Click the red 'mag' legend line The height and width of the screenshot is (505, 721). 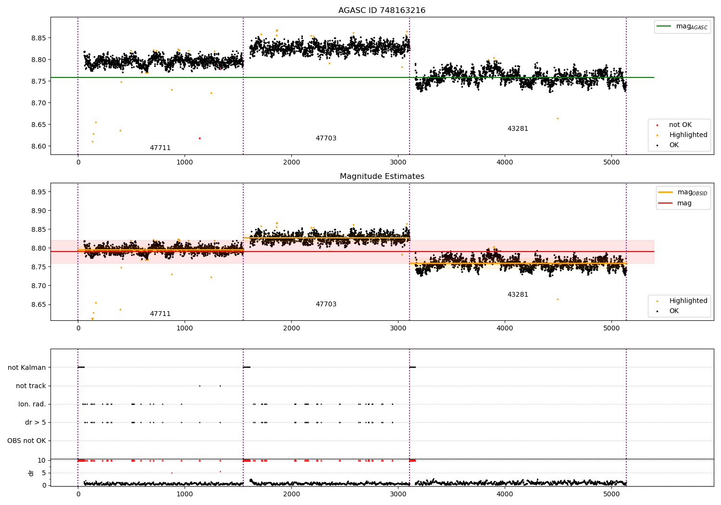tap(665, 203)
